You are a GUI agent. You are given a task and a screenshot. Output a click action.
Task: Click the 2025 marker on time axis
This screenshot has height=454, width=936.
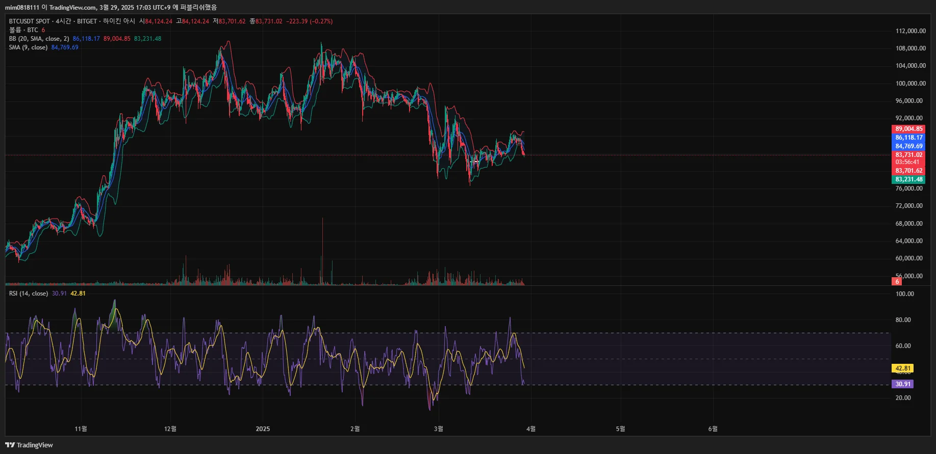(263, 429)
